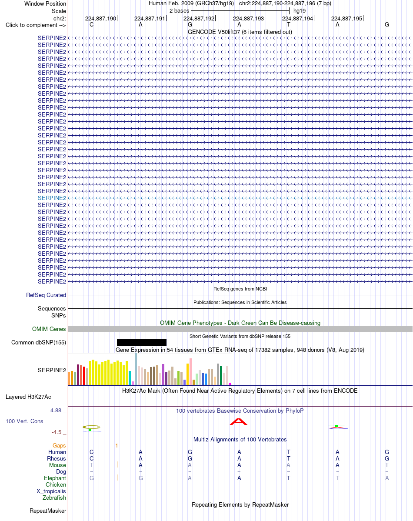413x521 pixels.
Task: Click the SERPINE2 label beside GTEx bar chart
Action: [52, 370]
